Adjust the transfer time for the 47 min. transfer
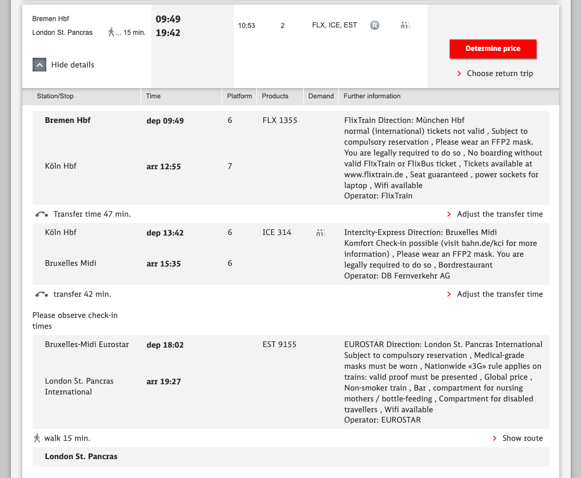This screenshot has width=581, height=478. tap(499, 214)
